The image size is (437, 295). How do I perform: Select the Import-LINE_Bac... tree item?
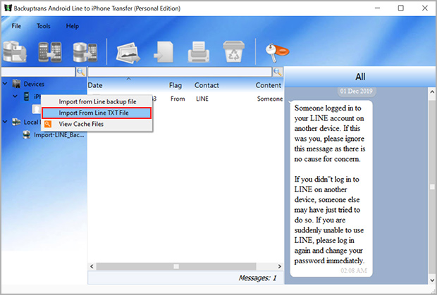pos(59,134)
